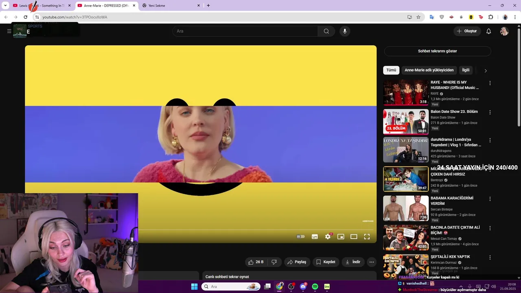Open Spotify from the taskbar

(x=315, y=286)
